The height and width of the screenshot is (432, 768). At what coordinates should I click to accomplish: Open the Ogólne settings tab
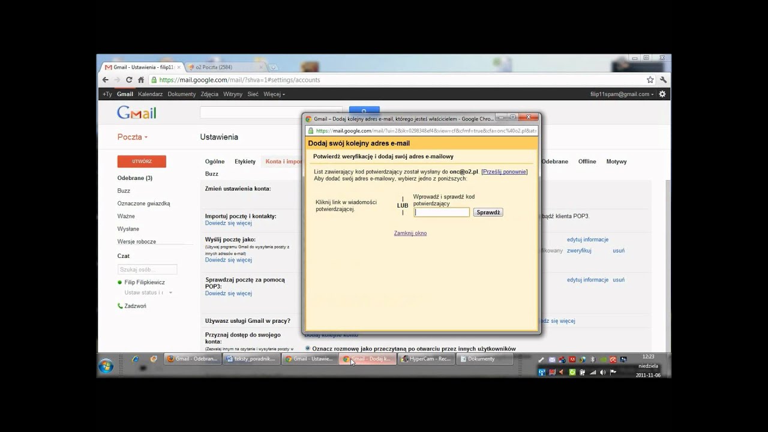pos(215,161)
